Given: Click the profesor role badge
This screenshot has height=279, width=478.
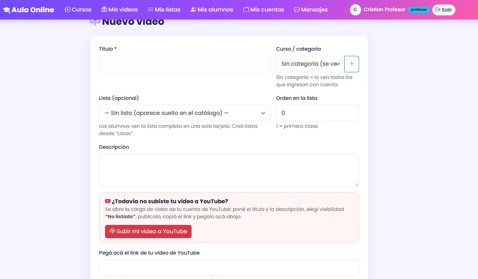Looking at the screenshot, I should coord(419,10).
